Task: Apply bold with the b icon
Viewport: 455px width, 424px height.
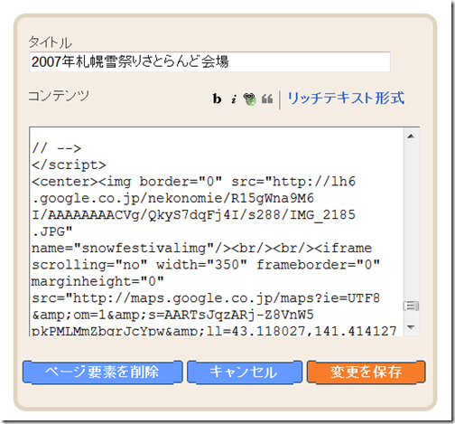Action: pos(217,99)
